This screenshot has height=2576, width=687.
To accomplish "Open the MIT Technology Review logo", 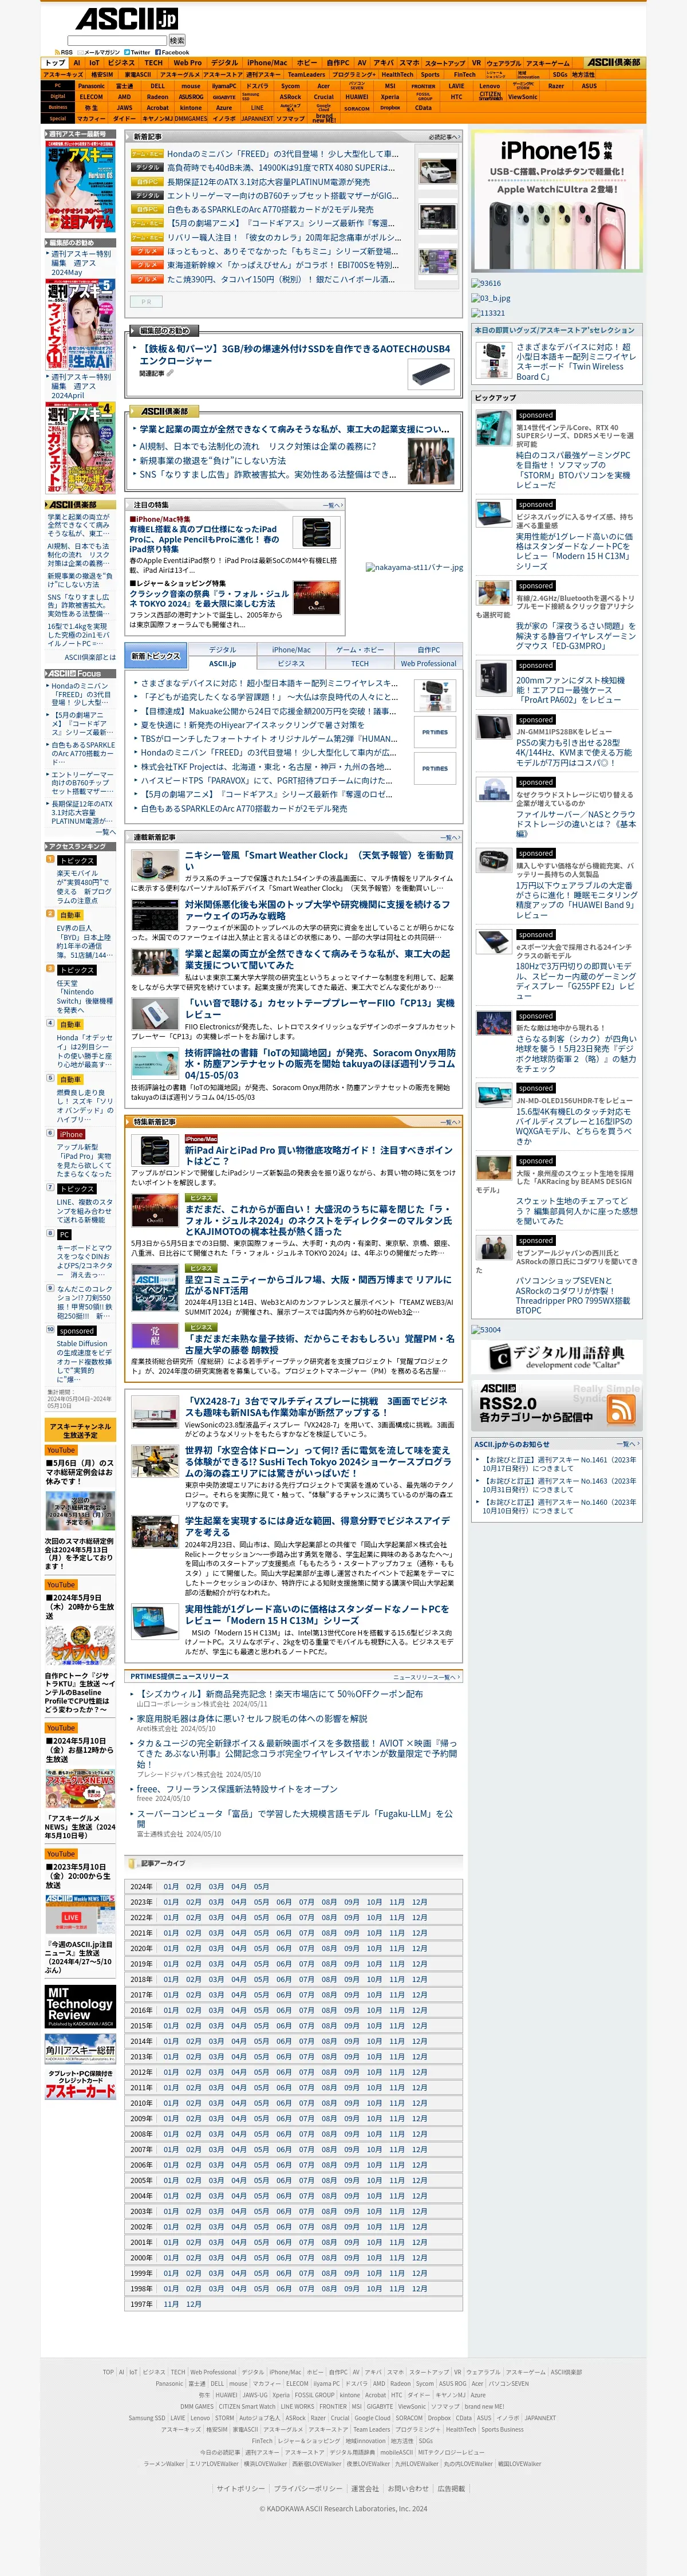I will click(x=80, y=2006).
